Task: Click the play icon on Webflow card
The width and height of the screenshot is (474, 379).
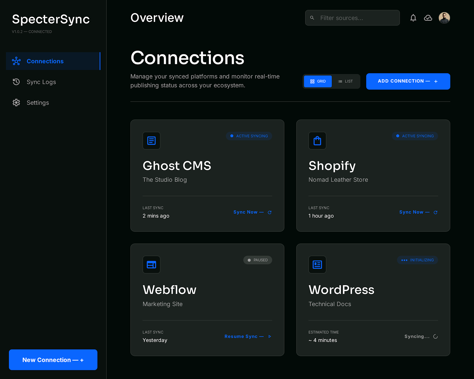Action: 270,336
